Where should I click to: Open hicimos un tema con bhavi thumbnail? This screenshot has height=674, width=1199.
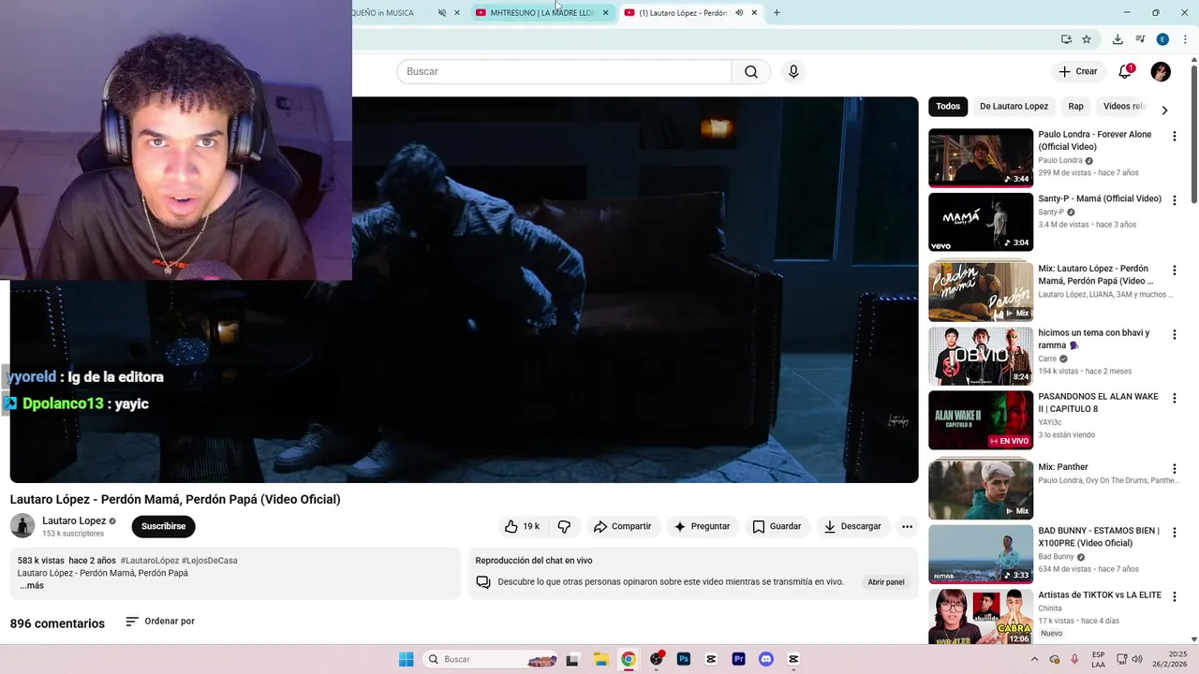click(x=981, y=356)
